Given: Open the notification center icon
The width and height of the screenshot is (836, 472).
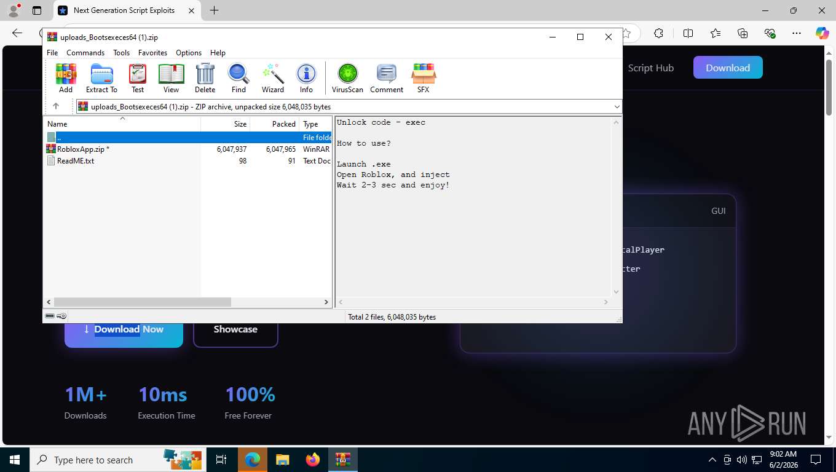Looking at the screenshot, I should 816,460.
